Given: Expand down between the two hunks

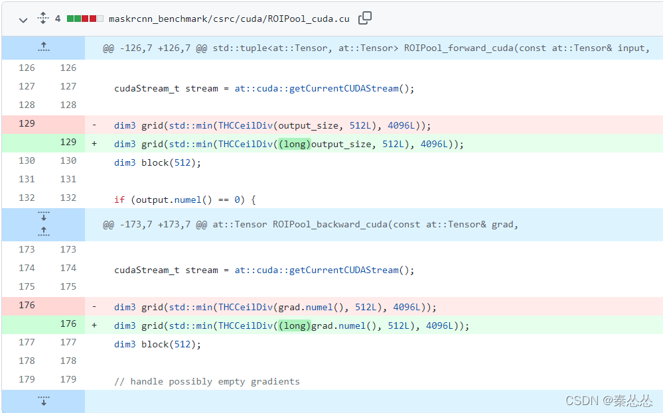Looking at the screenshot, I should pos(44,216).
